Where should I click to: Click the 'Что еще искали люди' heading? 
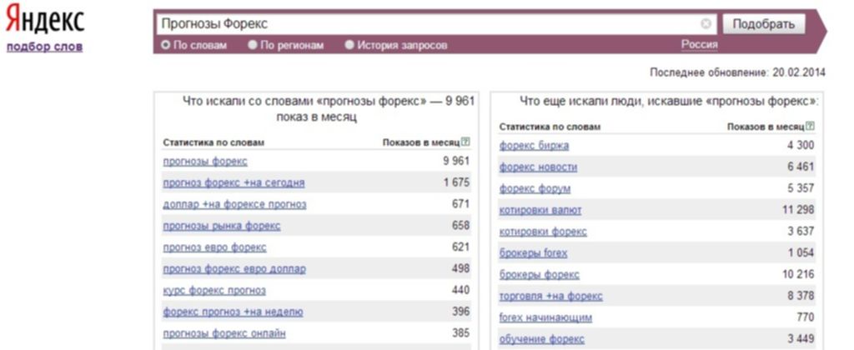point(670,101)
